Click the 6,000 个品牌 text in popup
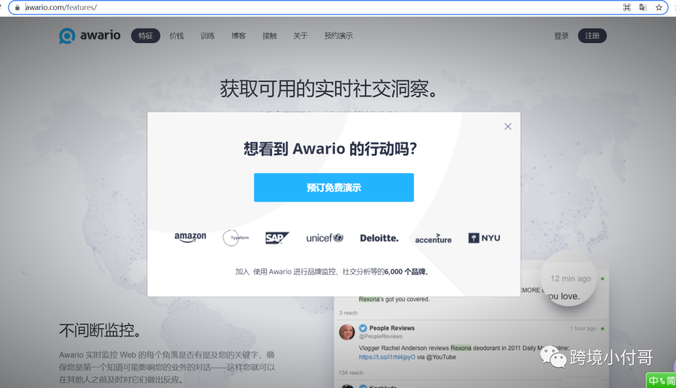 405,272
